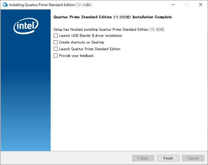Click the disabled Back button
This screenshot has width=208, height=165.
pyautogui.click(x=143, y=158)
